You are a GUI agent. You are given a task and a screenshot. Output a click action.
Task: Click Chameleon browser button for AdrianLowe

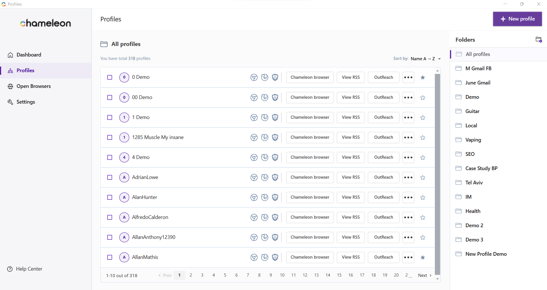(310, 177)
